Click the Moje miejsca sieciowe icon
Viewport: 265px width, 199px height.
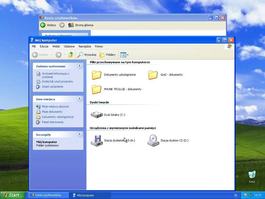(38, 106)
